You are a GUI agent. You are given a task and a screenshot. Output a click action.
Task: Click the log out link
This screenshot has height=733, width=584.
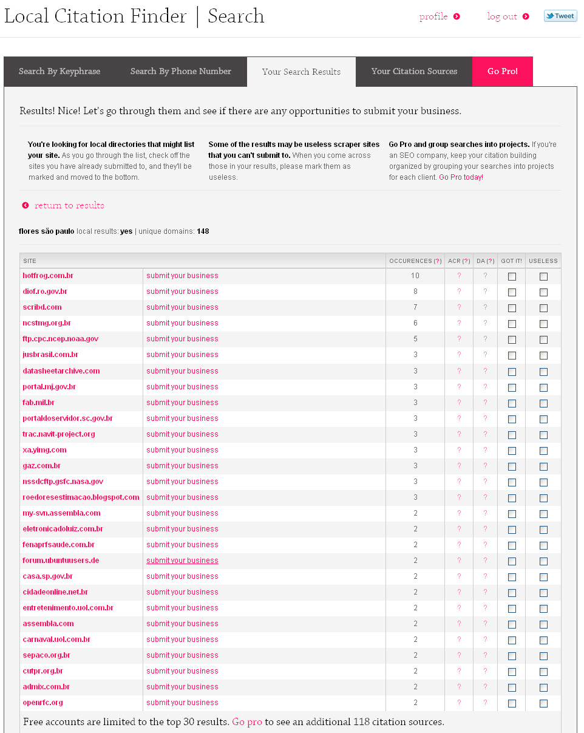502,16
